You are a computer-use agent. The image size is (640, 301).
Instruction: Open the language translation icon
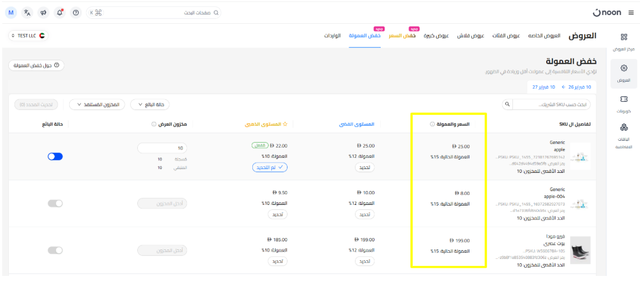tap(27, 13)
